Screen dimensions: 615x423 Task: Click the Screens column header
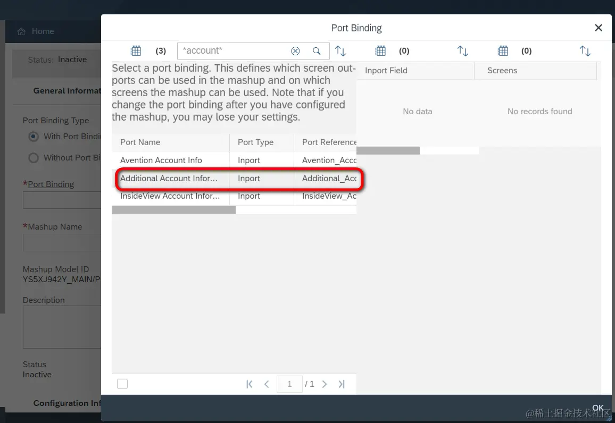click(535, 71)
